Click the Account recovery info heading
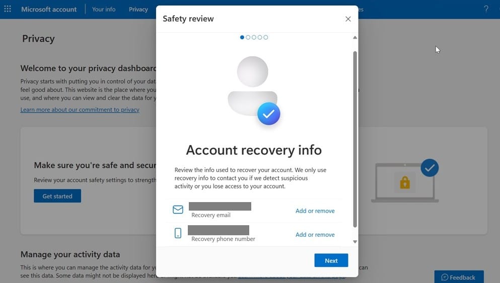Screen dimensions: 500x283 pyautogui.click(x=254, y=150)
